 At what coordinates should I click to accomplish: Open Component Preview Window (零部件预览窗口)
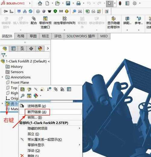click(45, 23)
